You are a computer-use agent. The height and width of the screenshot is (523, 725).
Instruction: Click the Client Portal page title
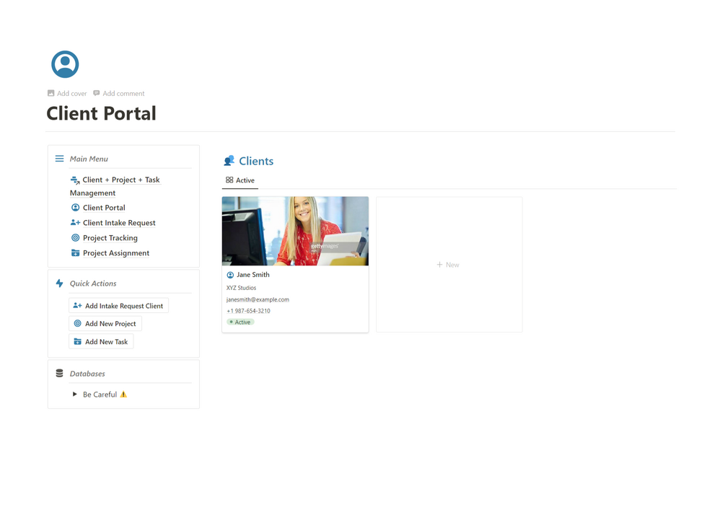pos(101,113)
